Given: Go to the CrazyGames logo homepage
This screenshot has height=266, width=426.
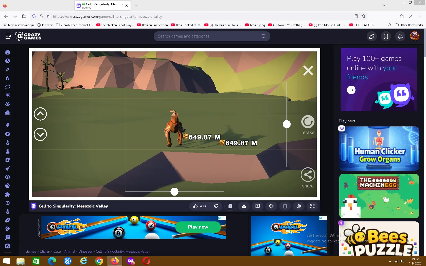Looking at the screenshot, I should click(x=28, y=36).
